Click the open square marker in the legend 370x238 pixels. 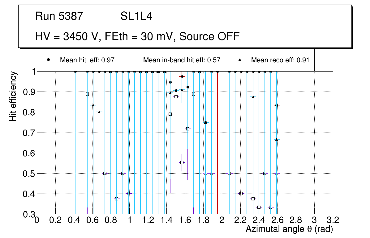(131, 60)
